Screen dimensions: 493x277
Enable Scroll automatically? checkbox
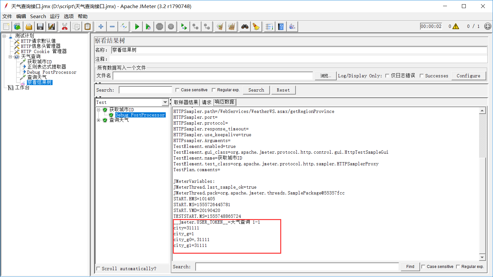click(98, 269)
